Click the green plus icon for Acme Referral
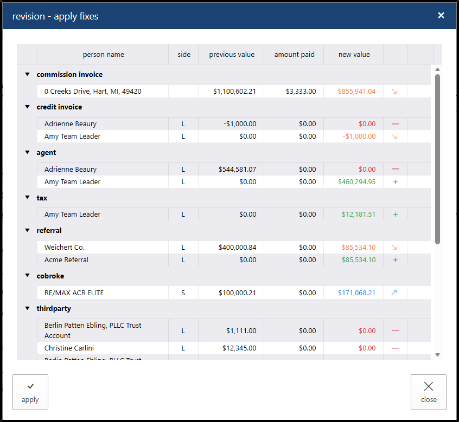This screenshot has height=422, width=459. click(395, 260)
